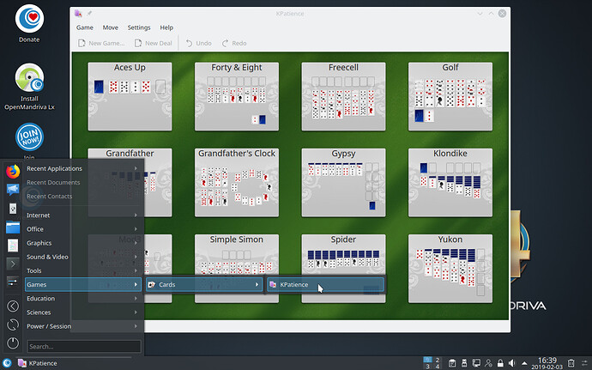Click New Deal toolbar button
The image size is (592, 370).
click(x=154, y=43)
